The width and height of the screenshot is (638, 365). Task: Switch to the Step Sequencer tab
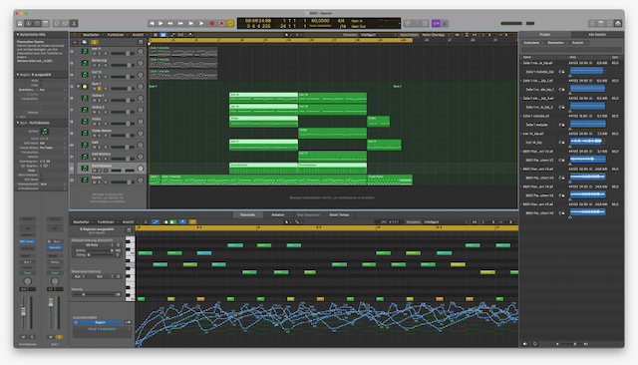(x=308, y=214)
